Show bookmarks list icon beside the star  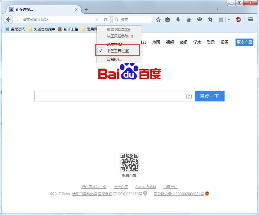pos(168,20)
